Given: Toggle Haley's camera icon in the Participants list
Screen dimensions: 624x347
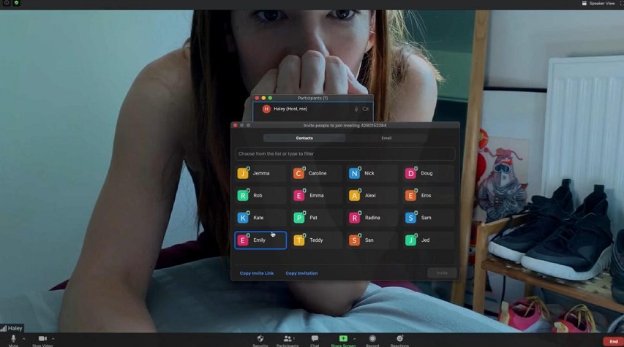Looking at the screenshot, I should tap(365, 109).
